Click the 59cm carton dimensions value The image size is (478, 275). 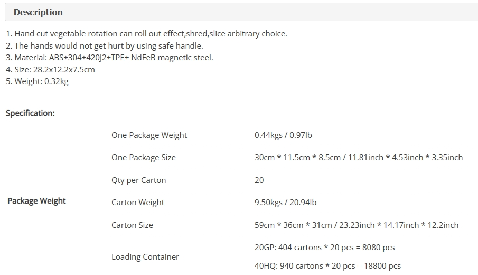pyautogui.click(x=357, y=225)
